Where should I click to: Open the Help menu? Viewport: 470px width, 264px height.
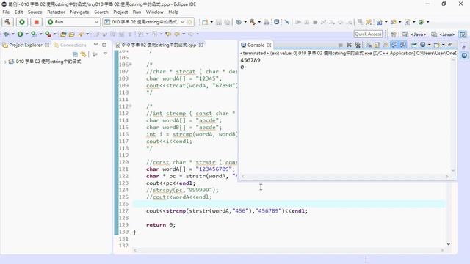pos(173,12)
